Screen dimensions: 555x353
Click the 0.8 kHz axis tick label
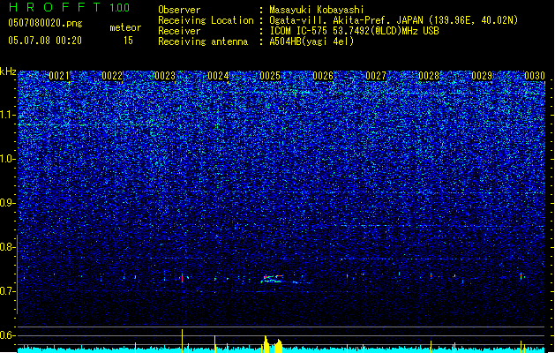point(8,247)
